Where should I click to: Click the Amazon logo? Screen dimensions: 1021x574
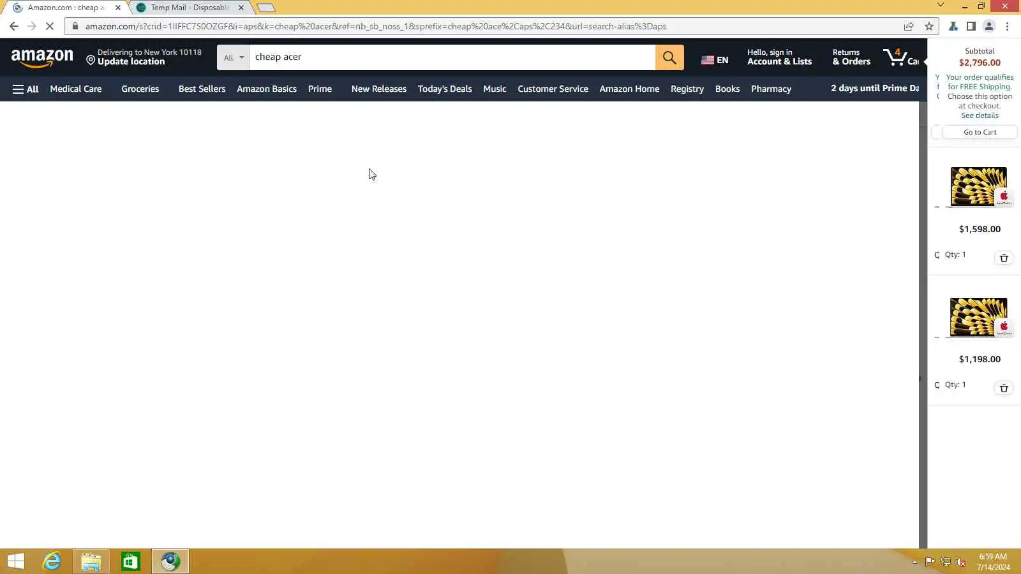(42, 58)
